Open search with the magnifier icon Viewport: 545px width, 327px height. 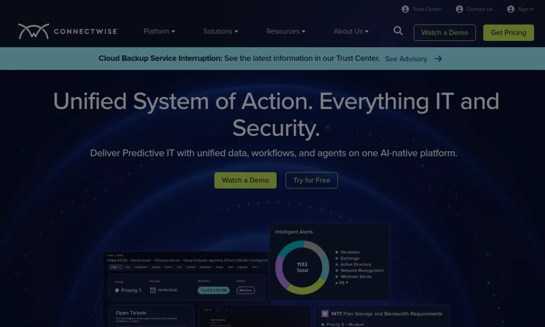(x=398, y=31)
